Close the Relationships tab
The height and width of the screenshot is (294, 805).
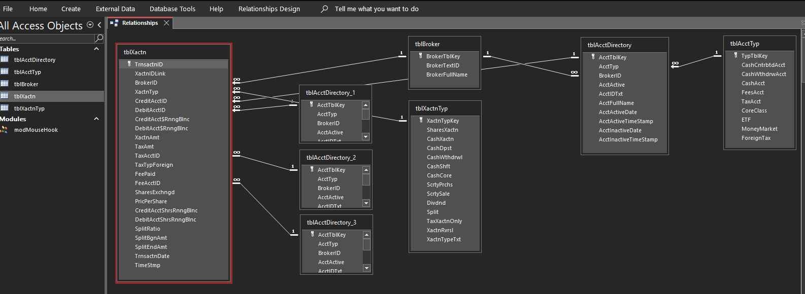pos(166,23)
